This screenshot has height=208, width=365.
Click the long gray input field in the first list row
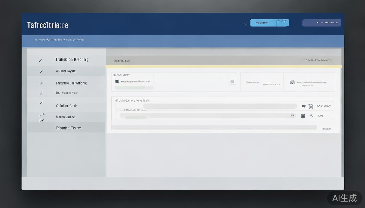coord(219,106)
